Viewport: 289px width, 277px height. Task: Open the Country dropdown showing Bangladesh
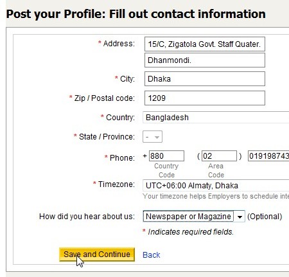pos(216,118)
